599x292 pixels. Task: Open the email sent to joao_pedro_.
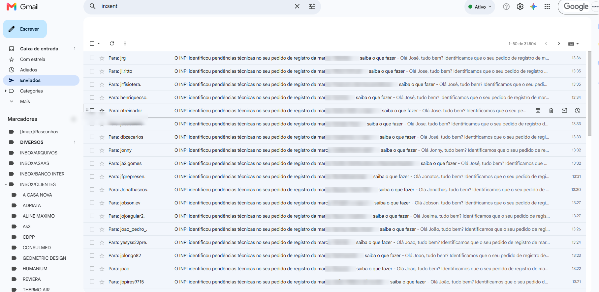click(x=334, y=229)
